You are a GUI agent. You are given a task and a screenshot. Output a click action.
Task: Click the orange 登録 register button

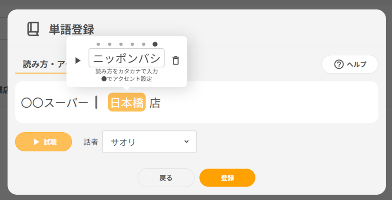(x=227, y=178)
